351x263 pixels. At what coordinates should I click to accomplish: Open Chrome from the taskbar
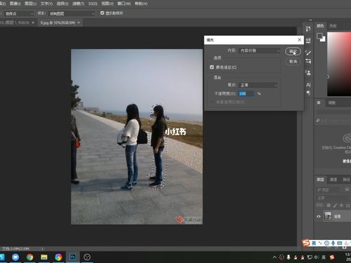coord(29,257)
